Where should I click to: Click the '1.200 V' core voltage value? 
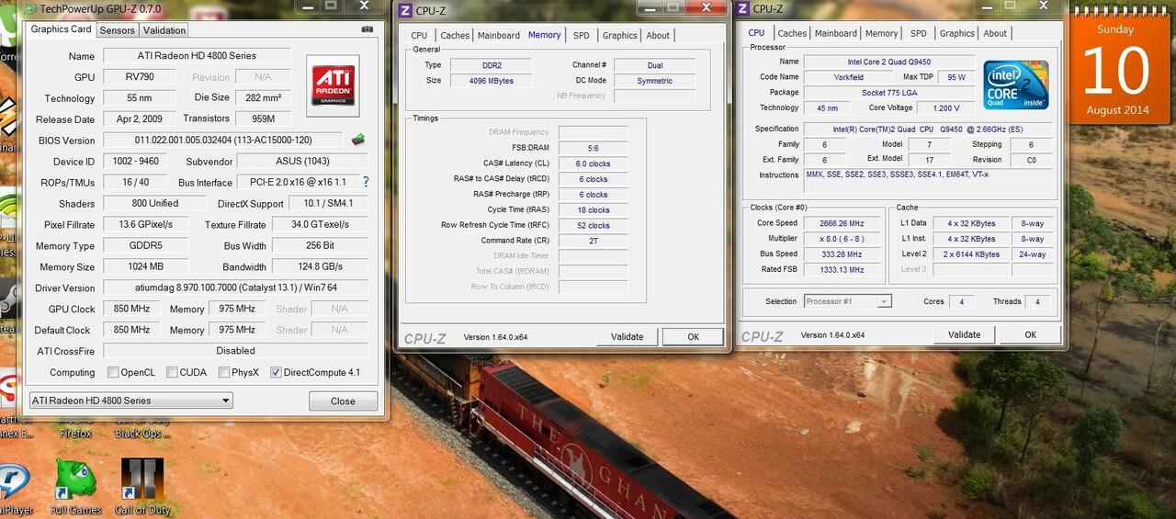tap(944, 108)
